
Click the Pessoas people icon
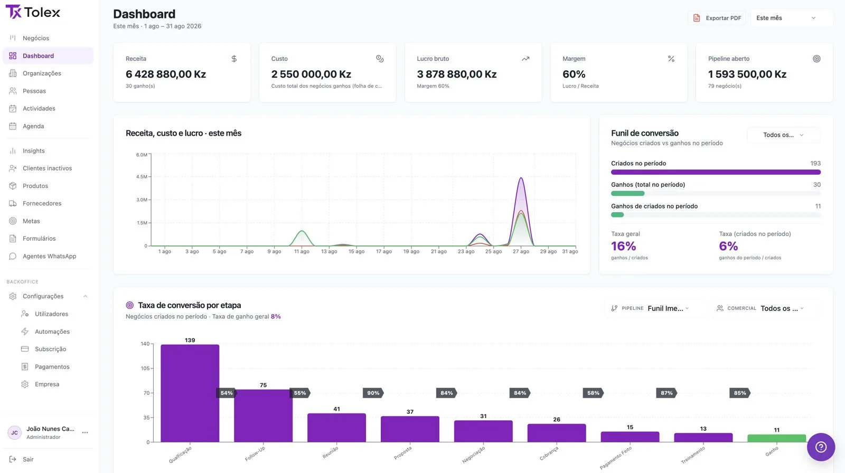pos(13,91)
